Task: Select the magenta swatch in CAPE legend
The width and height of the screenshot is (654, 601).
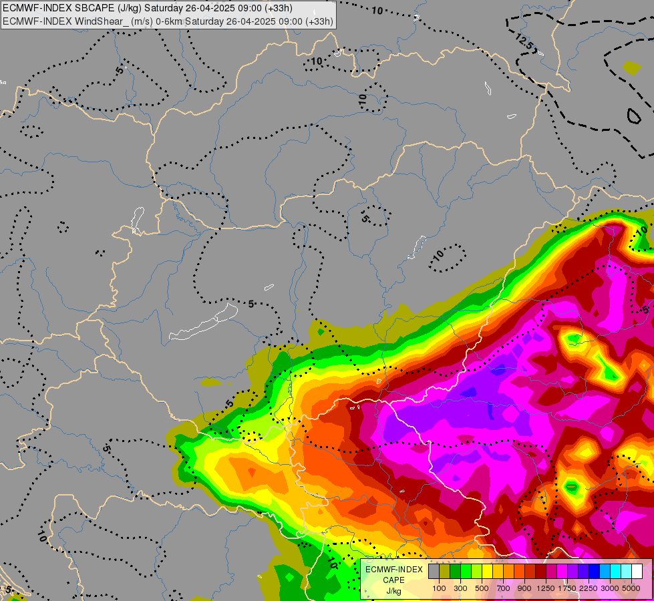Action: tap(562, 572)
